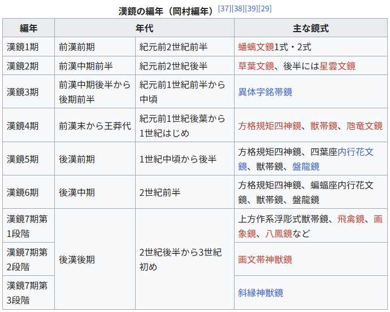Click the 後漢後期 table cell
This screenshot has width=390, height=312.
[x=77, y=260]
